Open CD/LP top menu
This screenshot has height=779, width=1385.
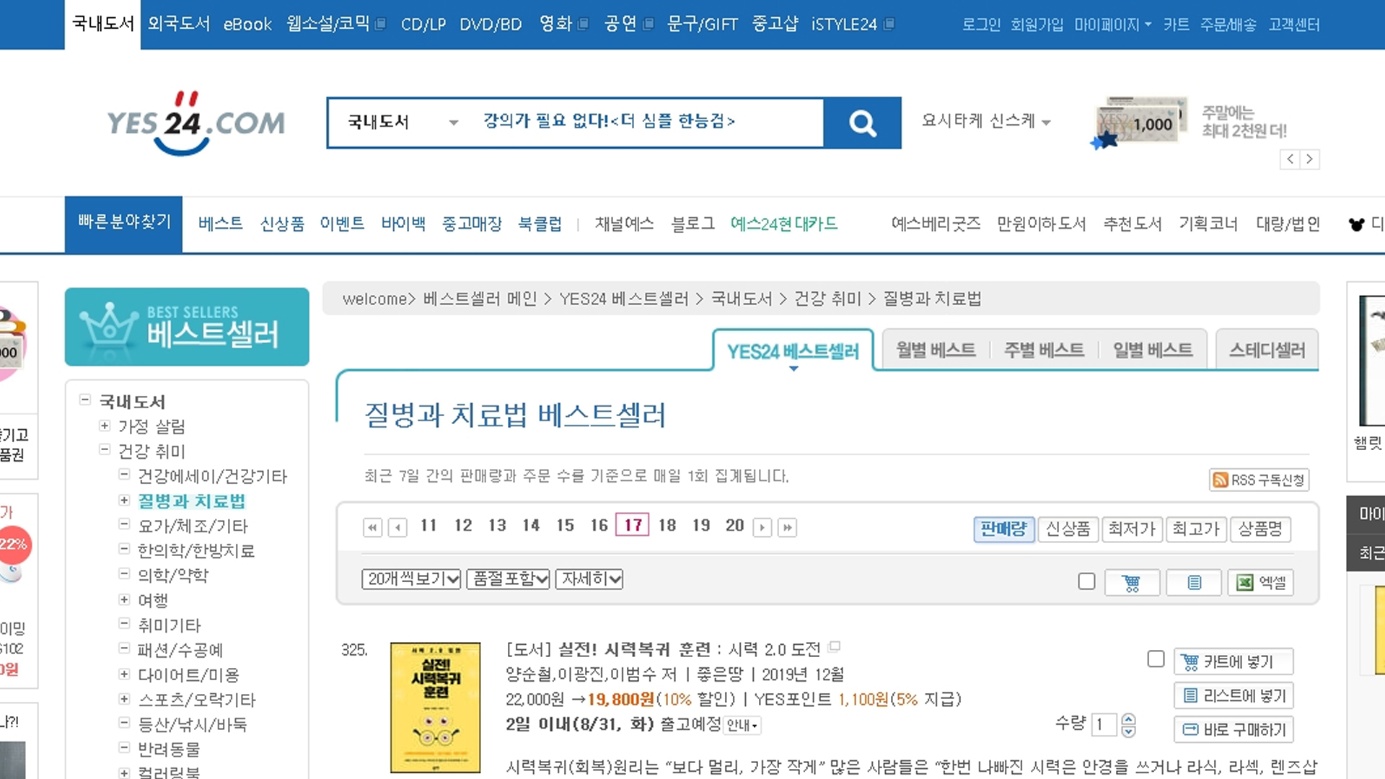pyautogui.click(x=423, y=24)
